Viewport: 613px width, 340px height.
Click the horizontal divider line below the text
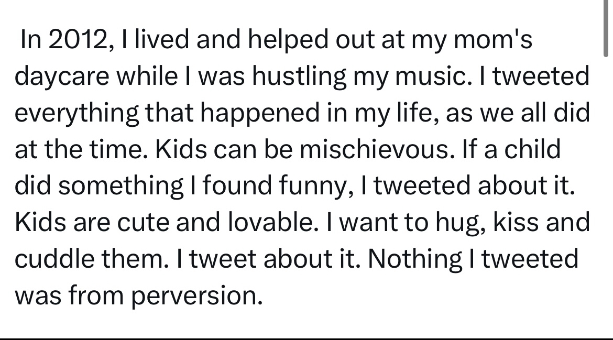coord(306,338)
